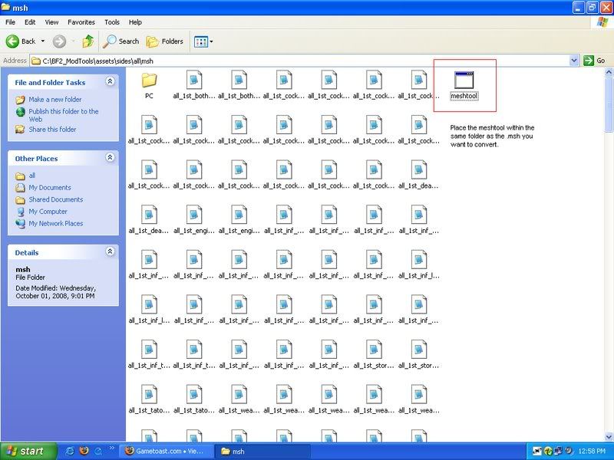Click the taskbar clock 12:58 PM

coord(591,452)
